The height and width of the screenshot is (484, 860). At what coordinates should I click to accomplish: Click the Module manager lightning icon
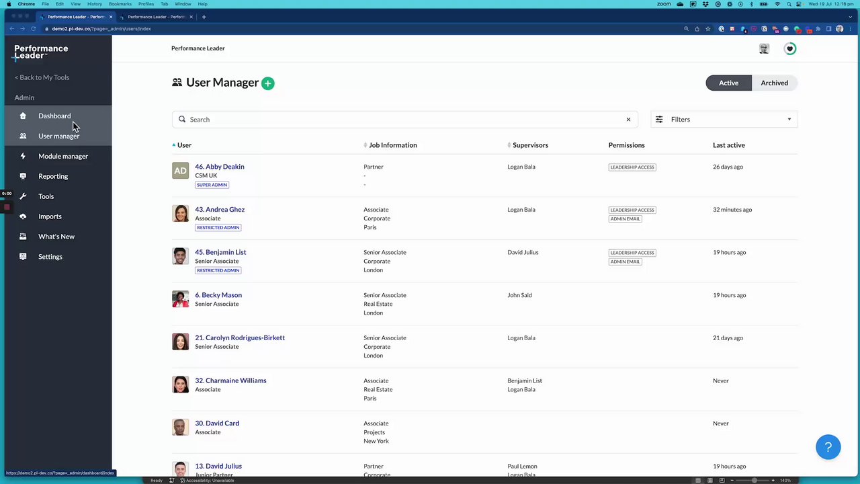tap(23, 156)
